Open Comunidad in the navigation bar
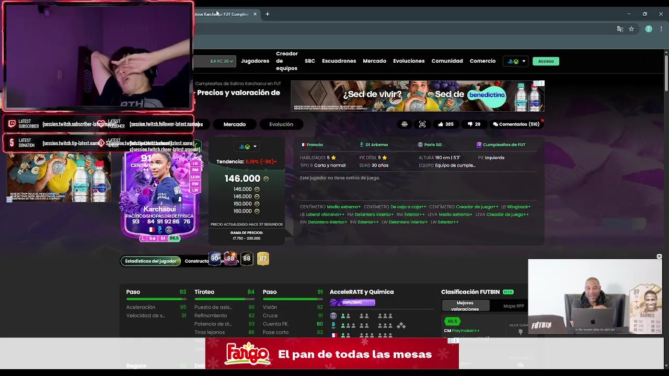The image size is (669, 376). click(447, 61)
